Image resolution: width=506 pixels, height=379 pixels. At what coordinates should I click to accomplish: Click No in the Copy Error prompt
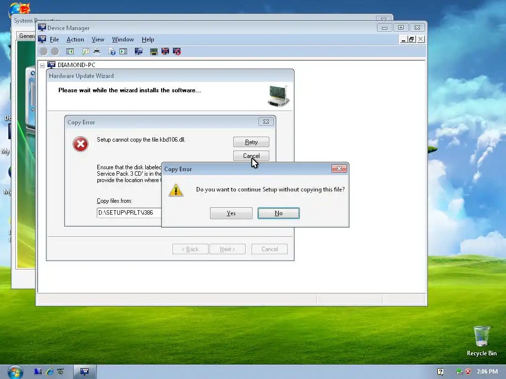pos(279,213)
